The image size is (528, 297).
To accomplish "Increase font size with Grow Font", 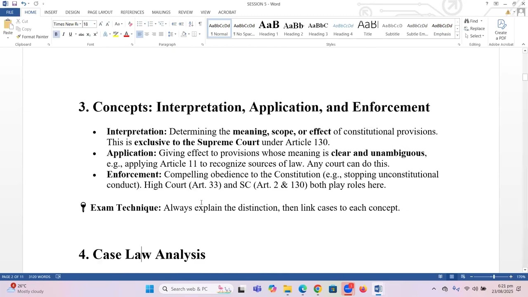I will (101, 24).
